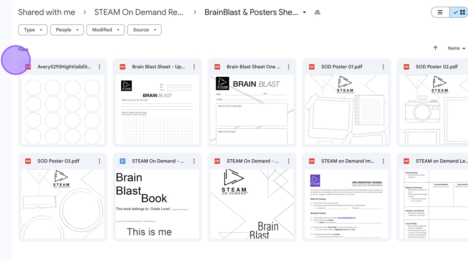Open Brain Blast Sheet - Up... preview thumbnail
468x261 pixels.
click(157, 110)
